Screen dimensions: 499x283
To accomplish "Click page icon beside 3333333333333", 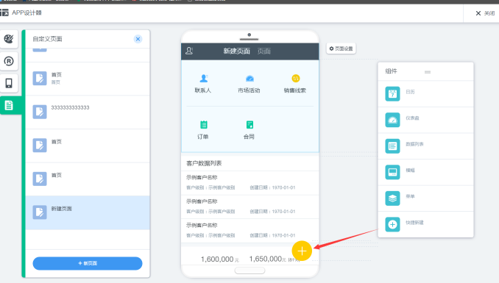I will [40, 112].
